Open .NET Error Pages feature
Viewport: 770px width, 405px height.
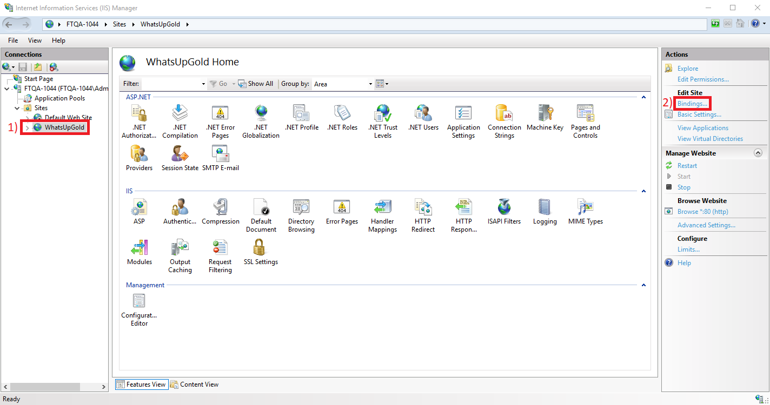(220, 122)
